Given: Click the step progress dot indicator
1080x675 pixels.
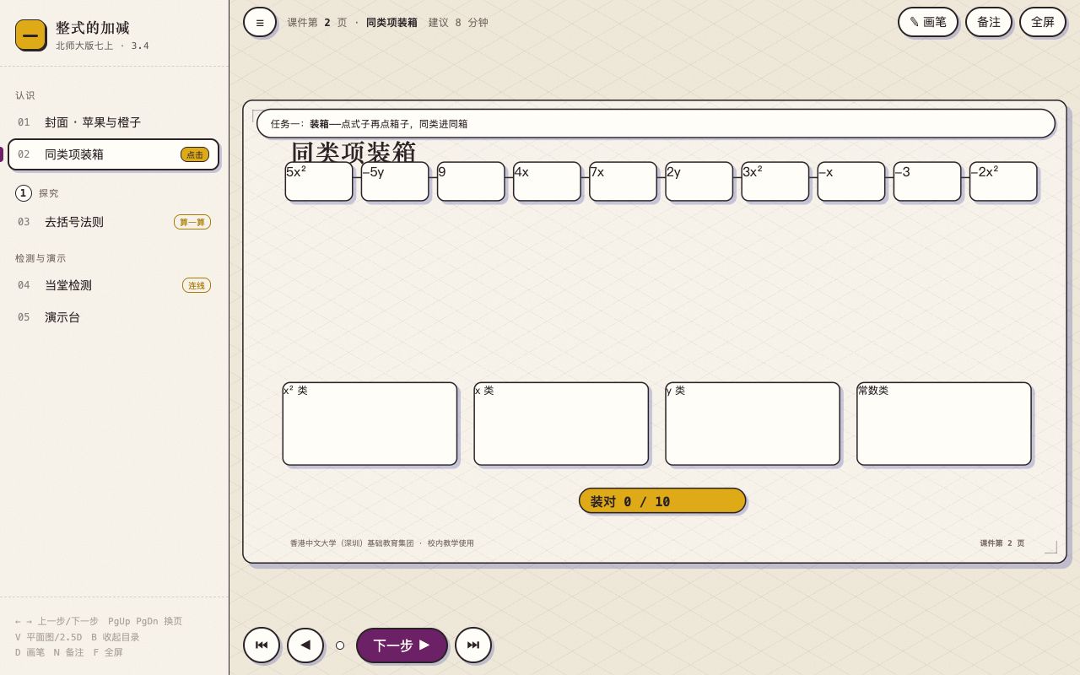Looking at the screenshot, I should tap(340, 645).
